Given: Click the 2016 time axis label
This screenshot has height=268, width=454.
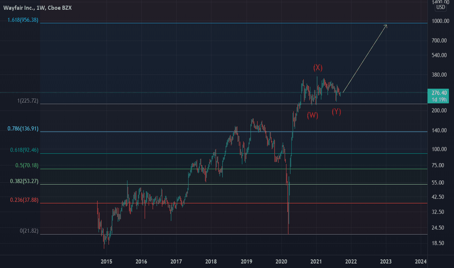Looking at the screenshot, I should (x=141, y=262).
